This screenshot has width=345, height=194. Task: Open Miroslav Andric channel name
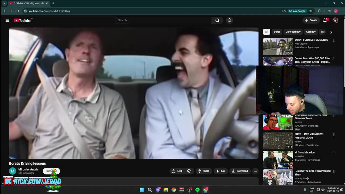29,169
